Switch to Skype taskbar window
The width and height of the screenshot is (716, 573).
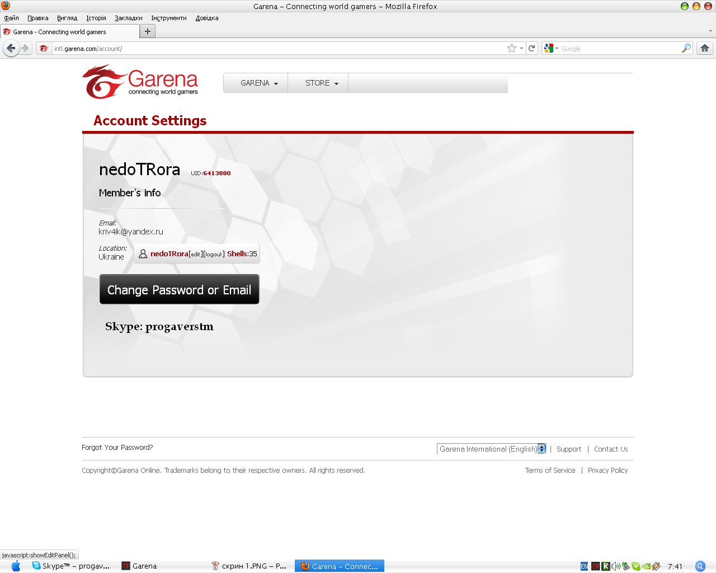click(71, 566)
